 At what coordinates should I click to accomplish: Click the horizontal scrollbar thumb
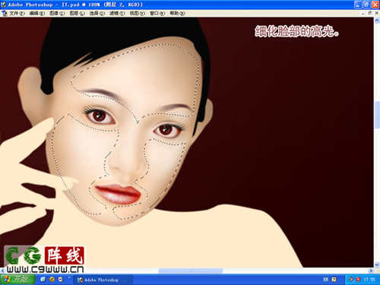pyautogui.click(x=191, y=271)
